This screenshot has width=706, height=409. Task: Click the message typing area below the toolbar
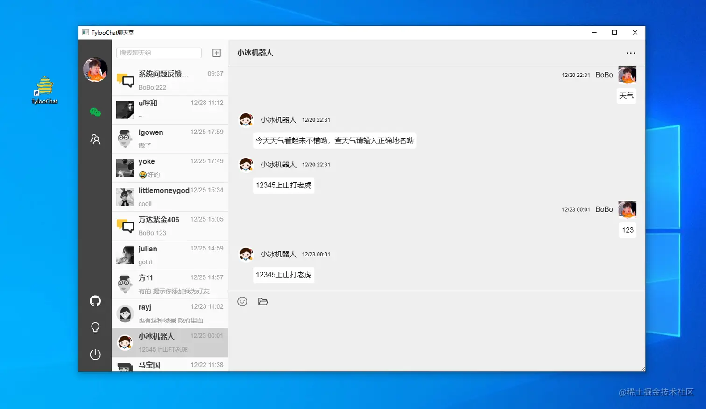point(437,340)
